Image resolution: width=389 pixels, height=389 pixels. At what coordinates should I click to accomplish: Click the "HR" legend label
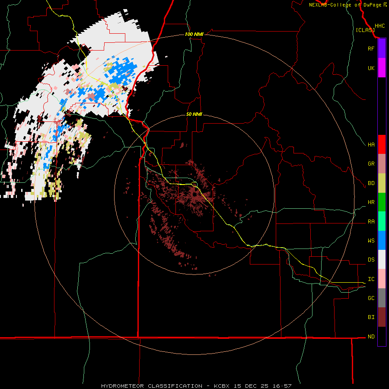[371, 202]
